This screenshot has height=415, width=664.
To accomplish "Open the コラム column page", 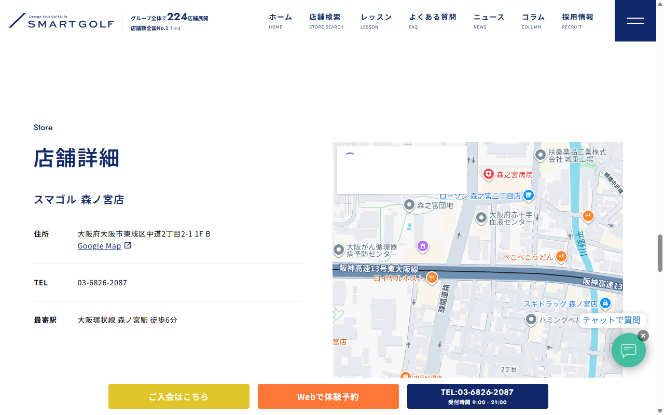I will pos(533,21).
